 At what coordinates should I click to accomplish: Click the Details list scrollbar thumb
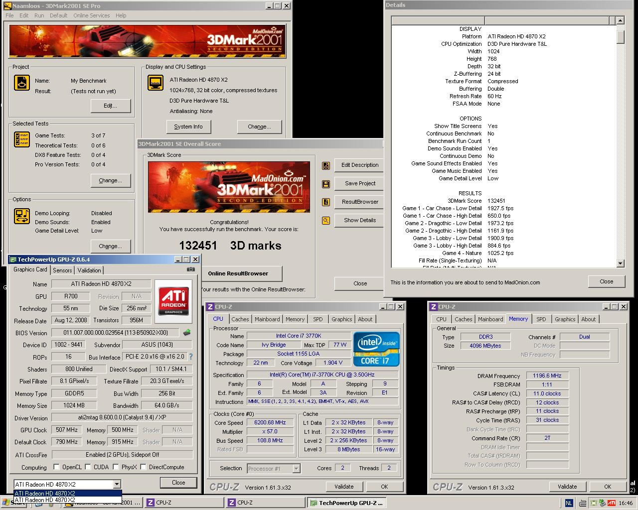tap(621, 37)
